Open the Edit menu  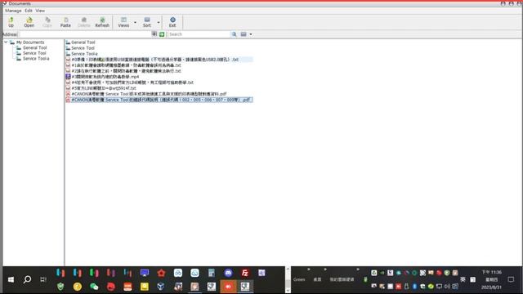click(x=29, y=11)
